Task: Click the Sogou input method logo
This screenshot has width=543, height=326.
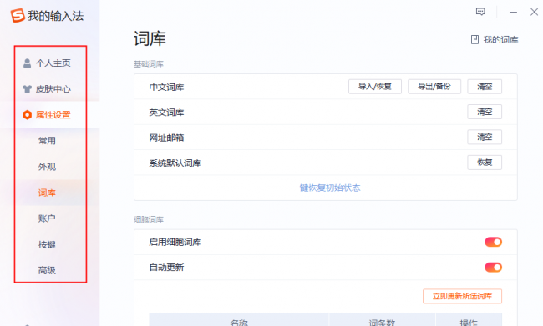Action: click(x=18, y=16)
